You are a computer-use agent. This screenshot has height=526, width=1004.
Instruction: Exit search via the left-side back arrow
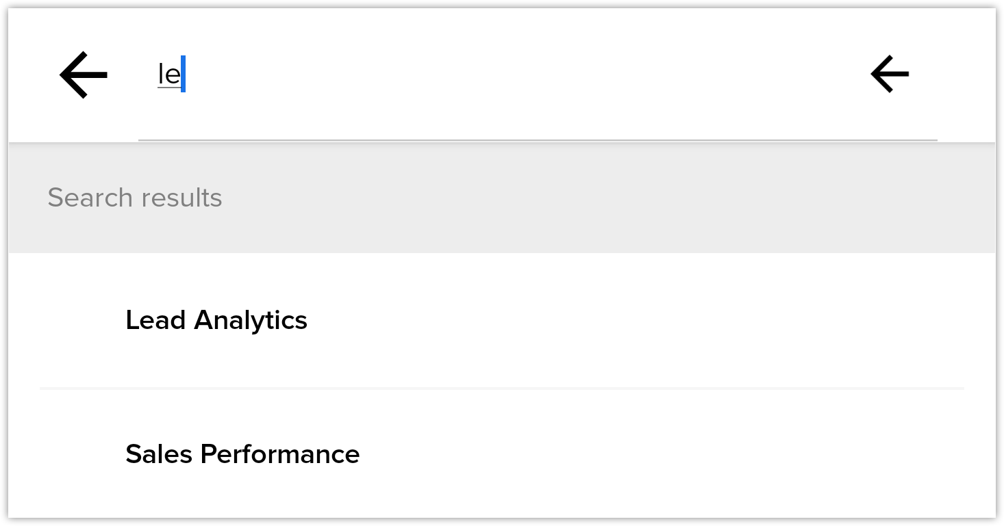click(x=84, y=75)
